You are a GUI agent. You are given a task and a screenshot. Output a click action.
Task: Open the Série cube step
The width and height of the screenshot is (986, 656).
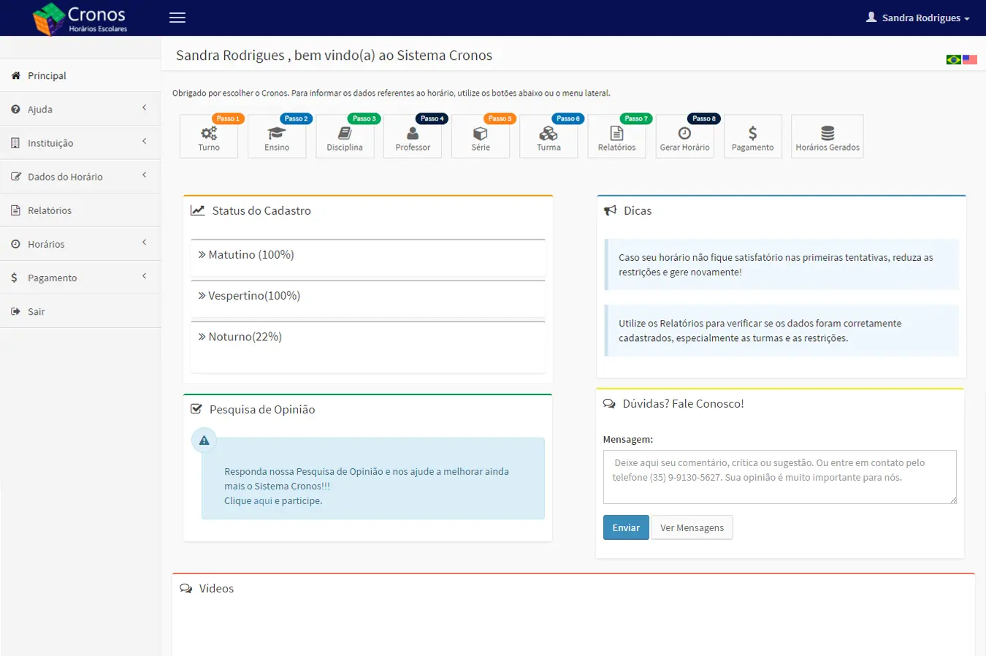coord(481,136)
